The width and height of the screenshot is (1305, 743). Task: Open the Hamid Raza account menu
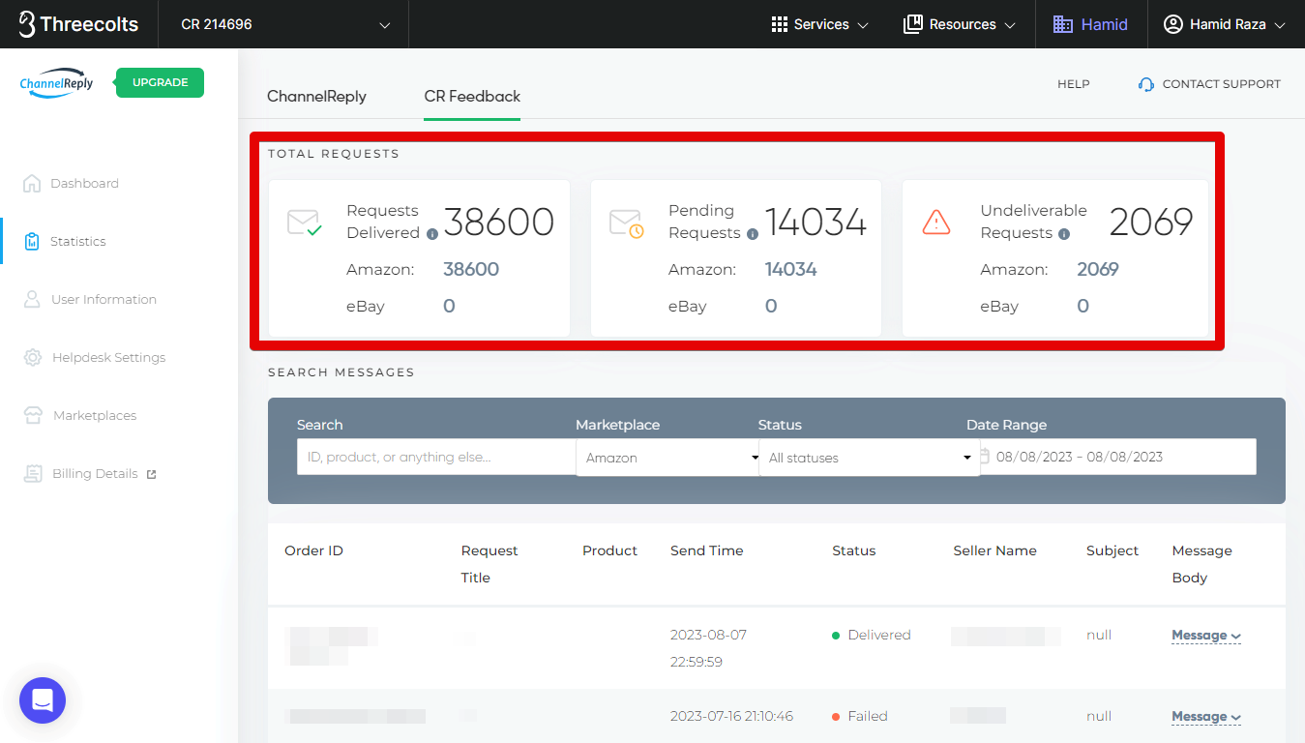(1225, 24)
